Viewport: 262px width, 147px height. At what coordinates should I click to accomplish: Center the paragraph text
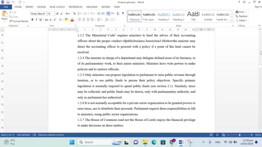(84, 20)
